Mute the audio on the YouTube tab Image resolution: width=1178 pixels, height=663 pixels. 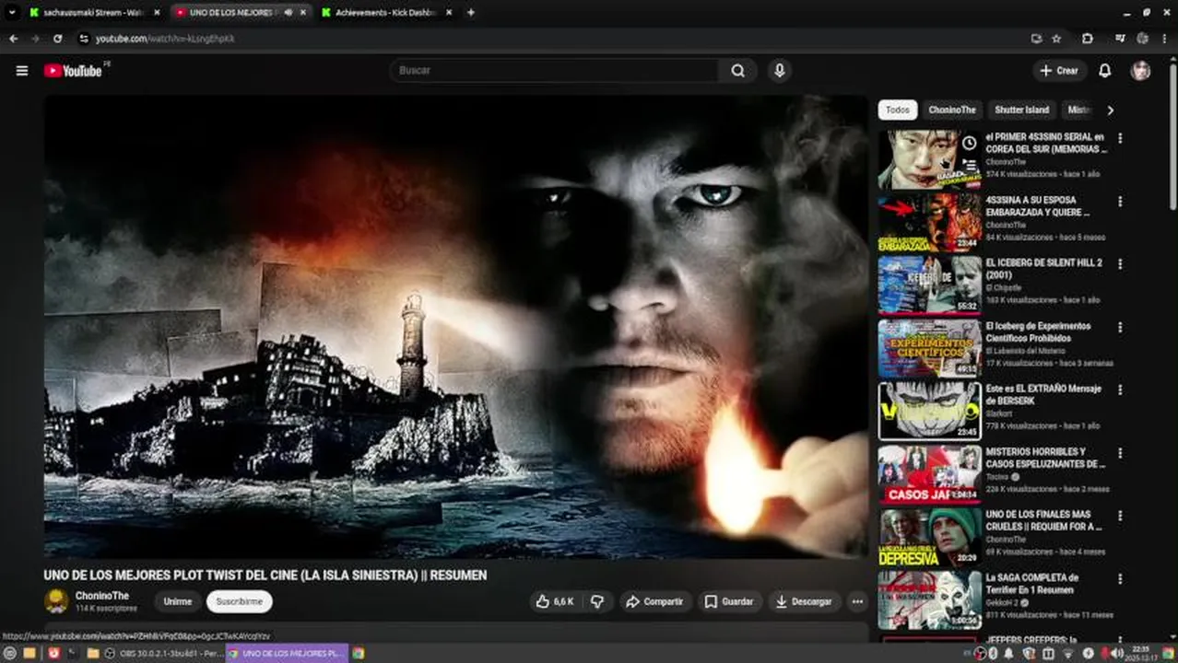tap(288, 13)
